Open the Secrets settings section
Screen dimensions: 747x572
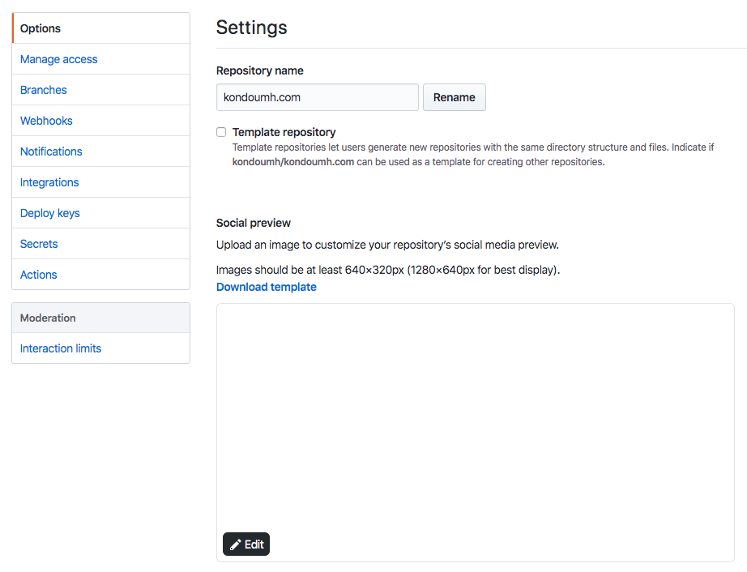pyautogui.click(x=38, y=243)
